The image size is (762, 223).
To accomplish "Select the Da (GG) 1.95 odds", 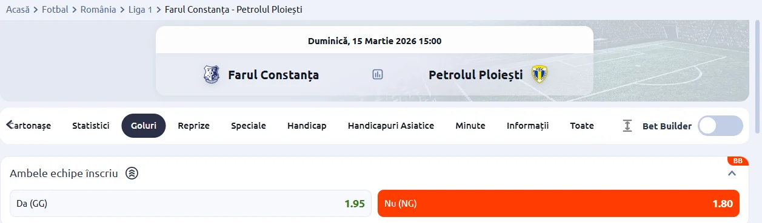I will (190, 204).
